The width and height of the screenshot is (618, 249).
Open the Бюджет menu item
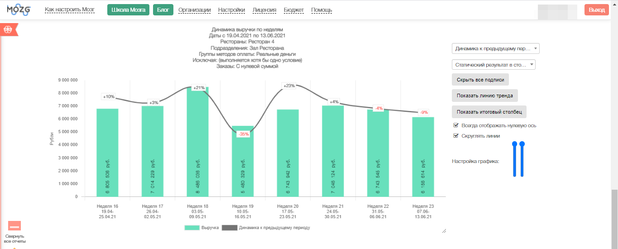point(293,10)
